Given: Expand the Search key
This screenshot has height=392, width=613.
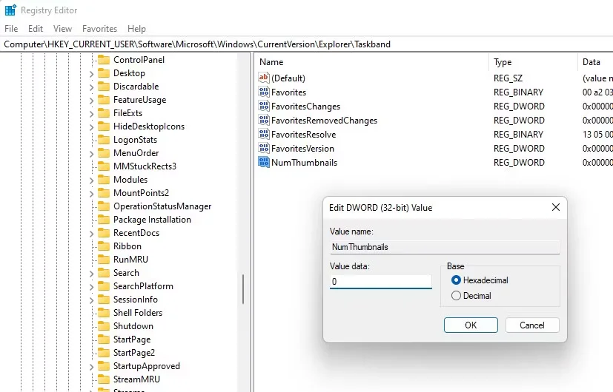Looking at the screenshot, I should [91, 274].
